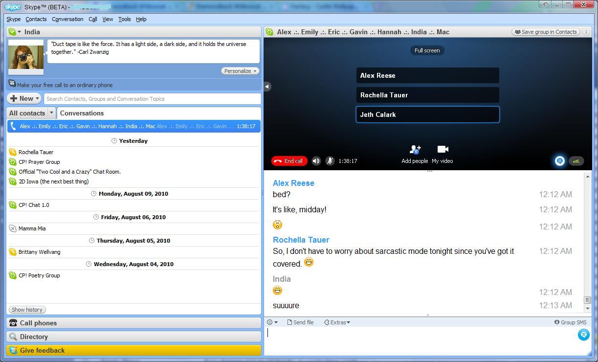Select Rochella Tauer call participant
Viewport: 598px width, 362px height.
pyautogui.click(x=428, y=95)
